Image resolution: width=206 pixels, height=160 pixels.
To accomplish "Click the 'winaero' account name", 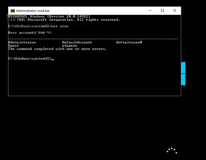I will pyautogui.click(x=70, y=46).
